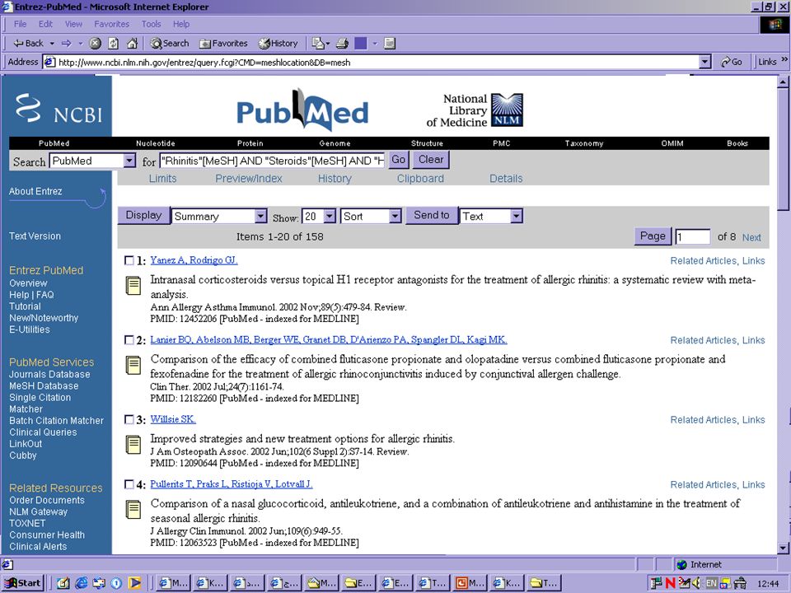The image size is (791, 593).
Task: Open the Search pane in toolbar
Action: tap(170, 44)
